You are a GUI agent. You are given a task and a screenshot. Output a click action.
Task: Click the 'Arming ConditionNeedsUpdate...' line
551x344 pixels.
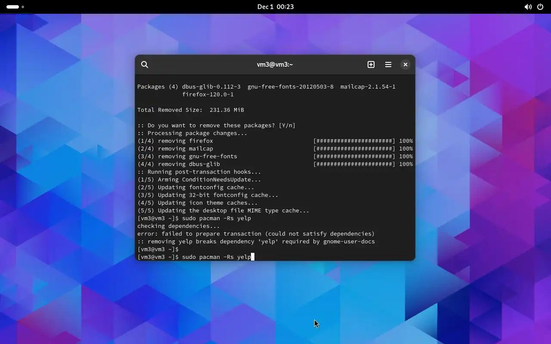199,180
